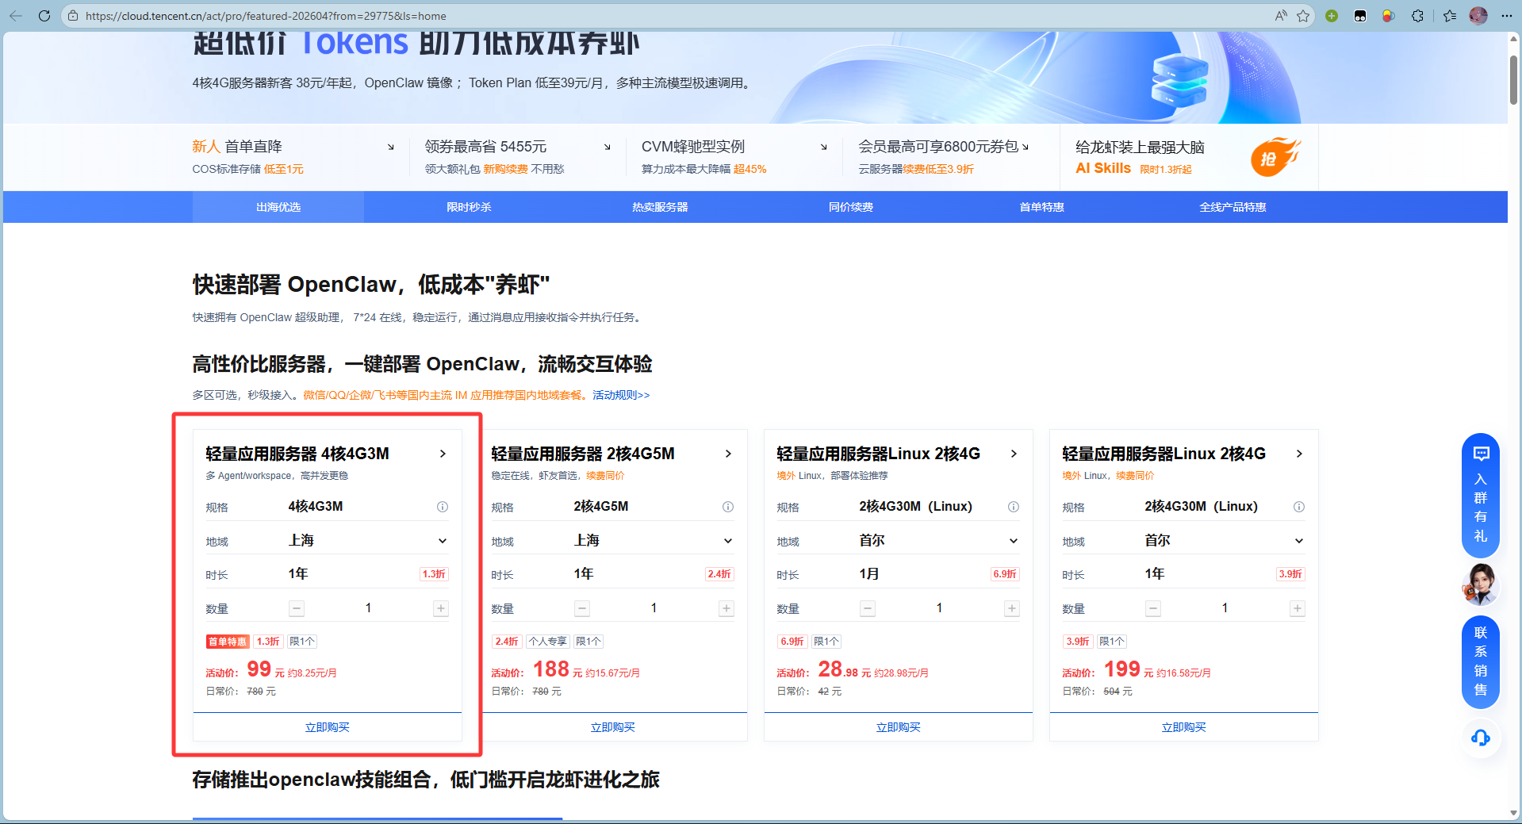The height and width of the screenshot is (824, 1522).
Task: Select the 首单特惠 tab
Action: [1041, 207]
